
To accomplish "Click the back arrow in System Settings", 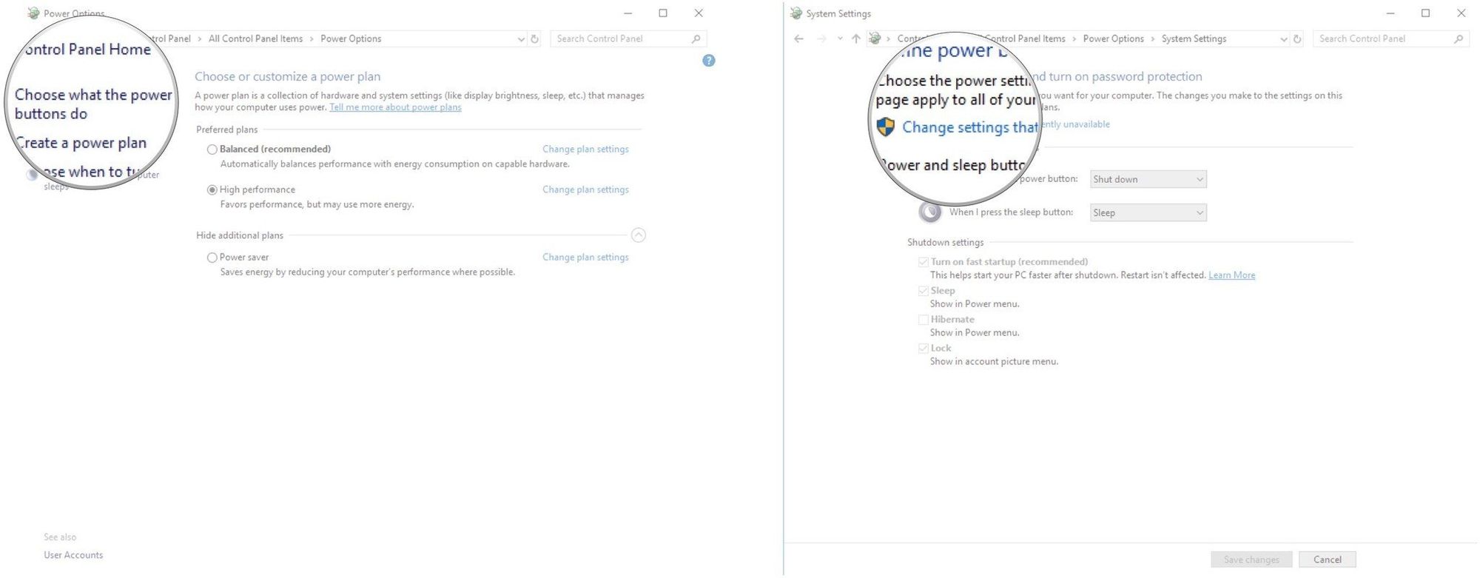I will click(798, 39).
